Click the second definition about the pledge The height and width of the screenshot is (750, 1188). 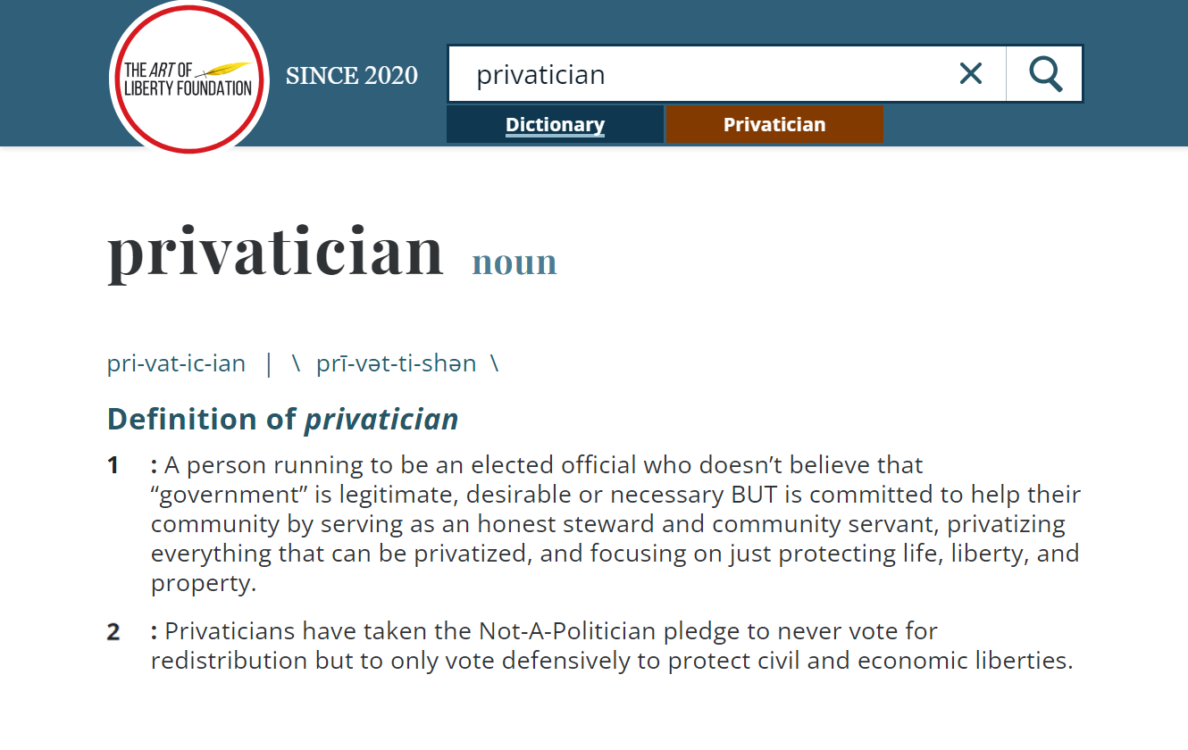(612, 646)
